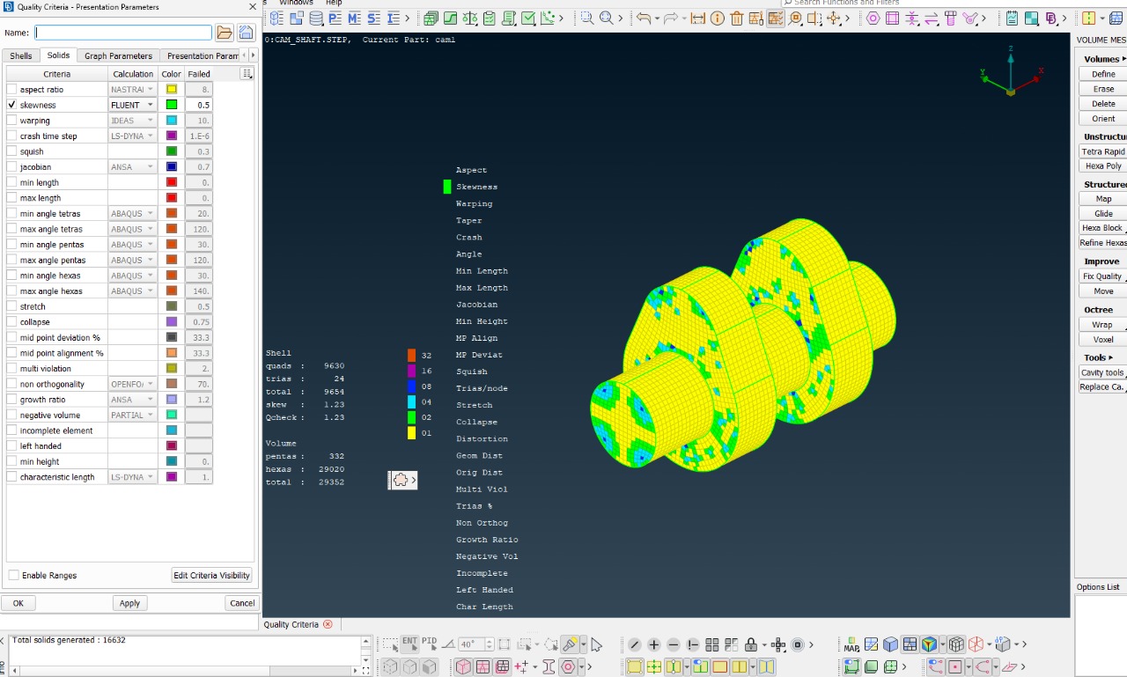1127x677 pixels.
Task: Open the Presentation Parameters tab
Action: pos(202,55)
